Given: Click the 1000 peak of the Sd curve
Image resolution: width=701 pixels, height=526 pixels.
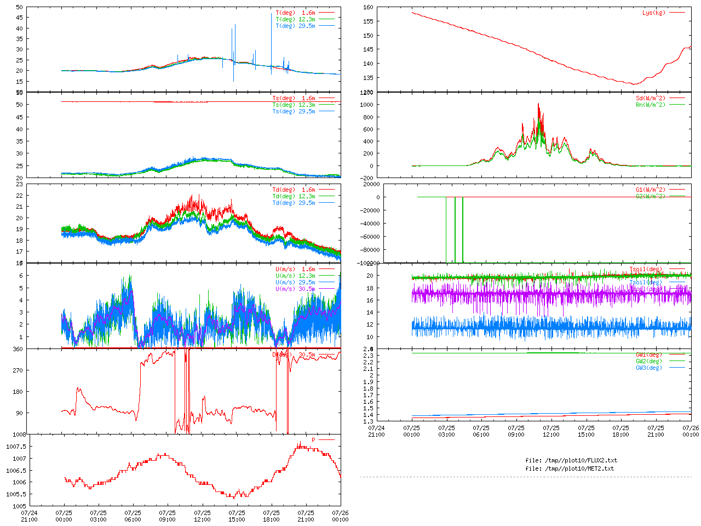Looking at the screenshot, I should 538,104.
